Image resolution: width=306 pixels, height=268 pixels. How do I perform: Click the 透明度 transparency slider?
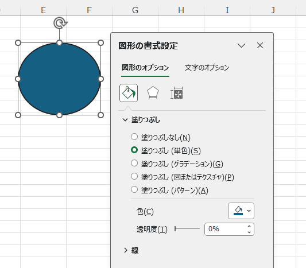[187, 229]
